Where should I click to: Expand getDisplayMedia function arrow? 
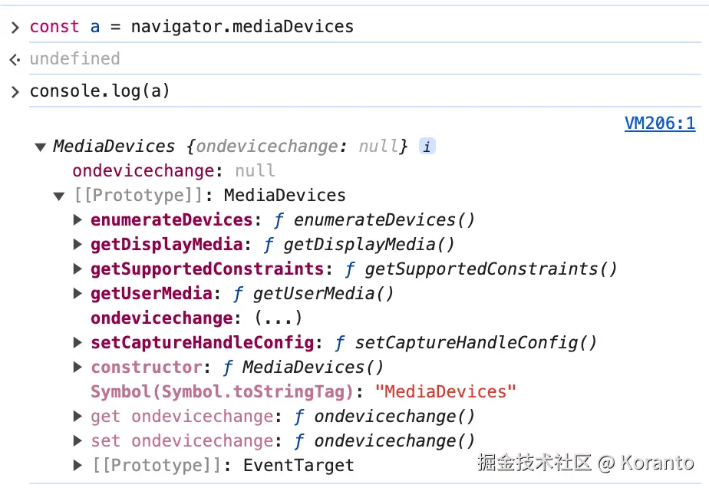click(77, 244)
